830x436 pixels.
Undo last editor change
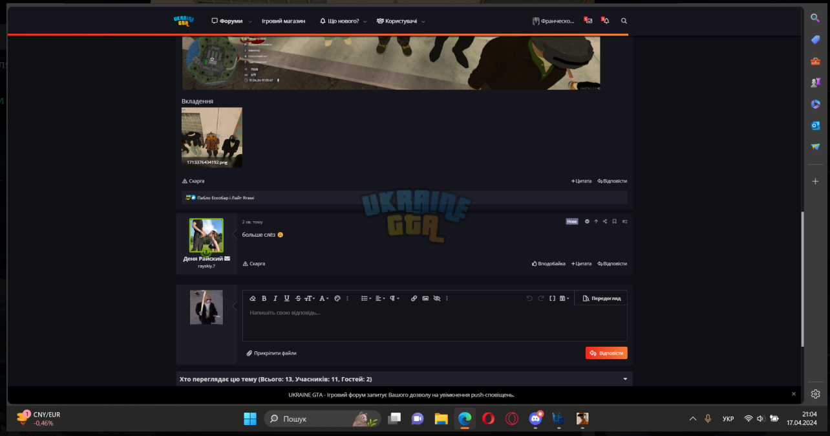pos(529,298)
